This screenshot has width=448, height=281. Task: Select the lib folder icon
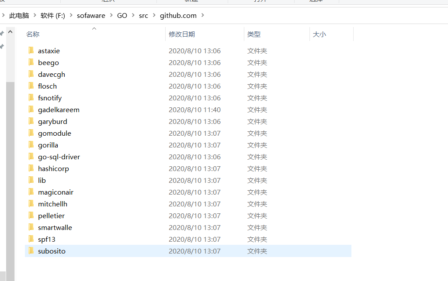click(31, 180)
